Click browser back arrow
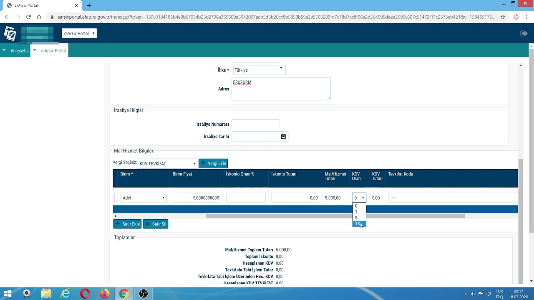Image resolution: width=534 pixels, height=300 pixels. pos(7,17)
